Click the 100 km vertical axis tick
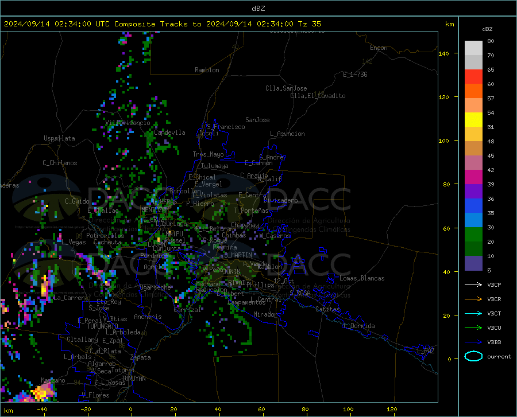The height and width of the screenshot is (417, 517). [444, 141]
